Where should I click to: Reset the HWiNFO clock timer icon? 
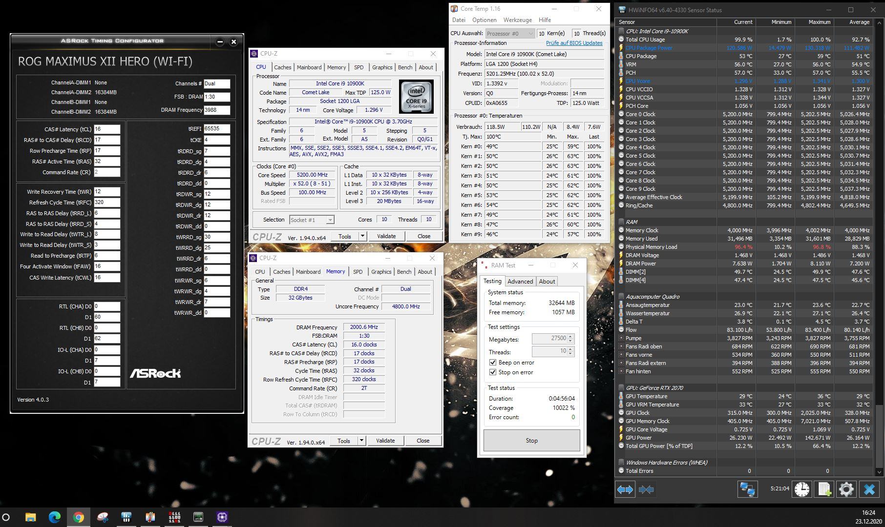click(x=801, y=489)
